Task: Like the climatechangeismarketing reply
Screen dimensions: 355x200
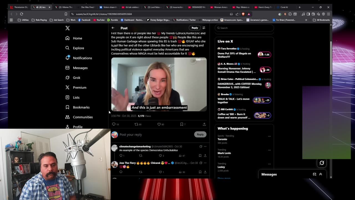Action: [161, 156]
